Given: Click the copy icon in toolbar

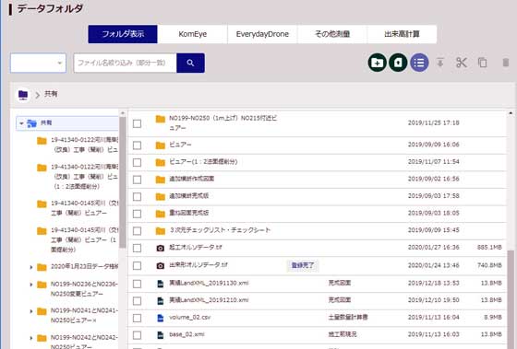Looking at the screenshot, I should tap(482, 63).
